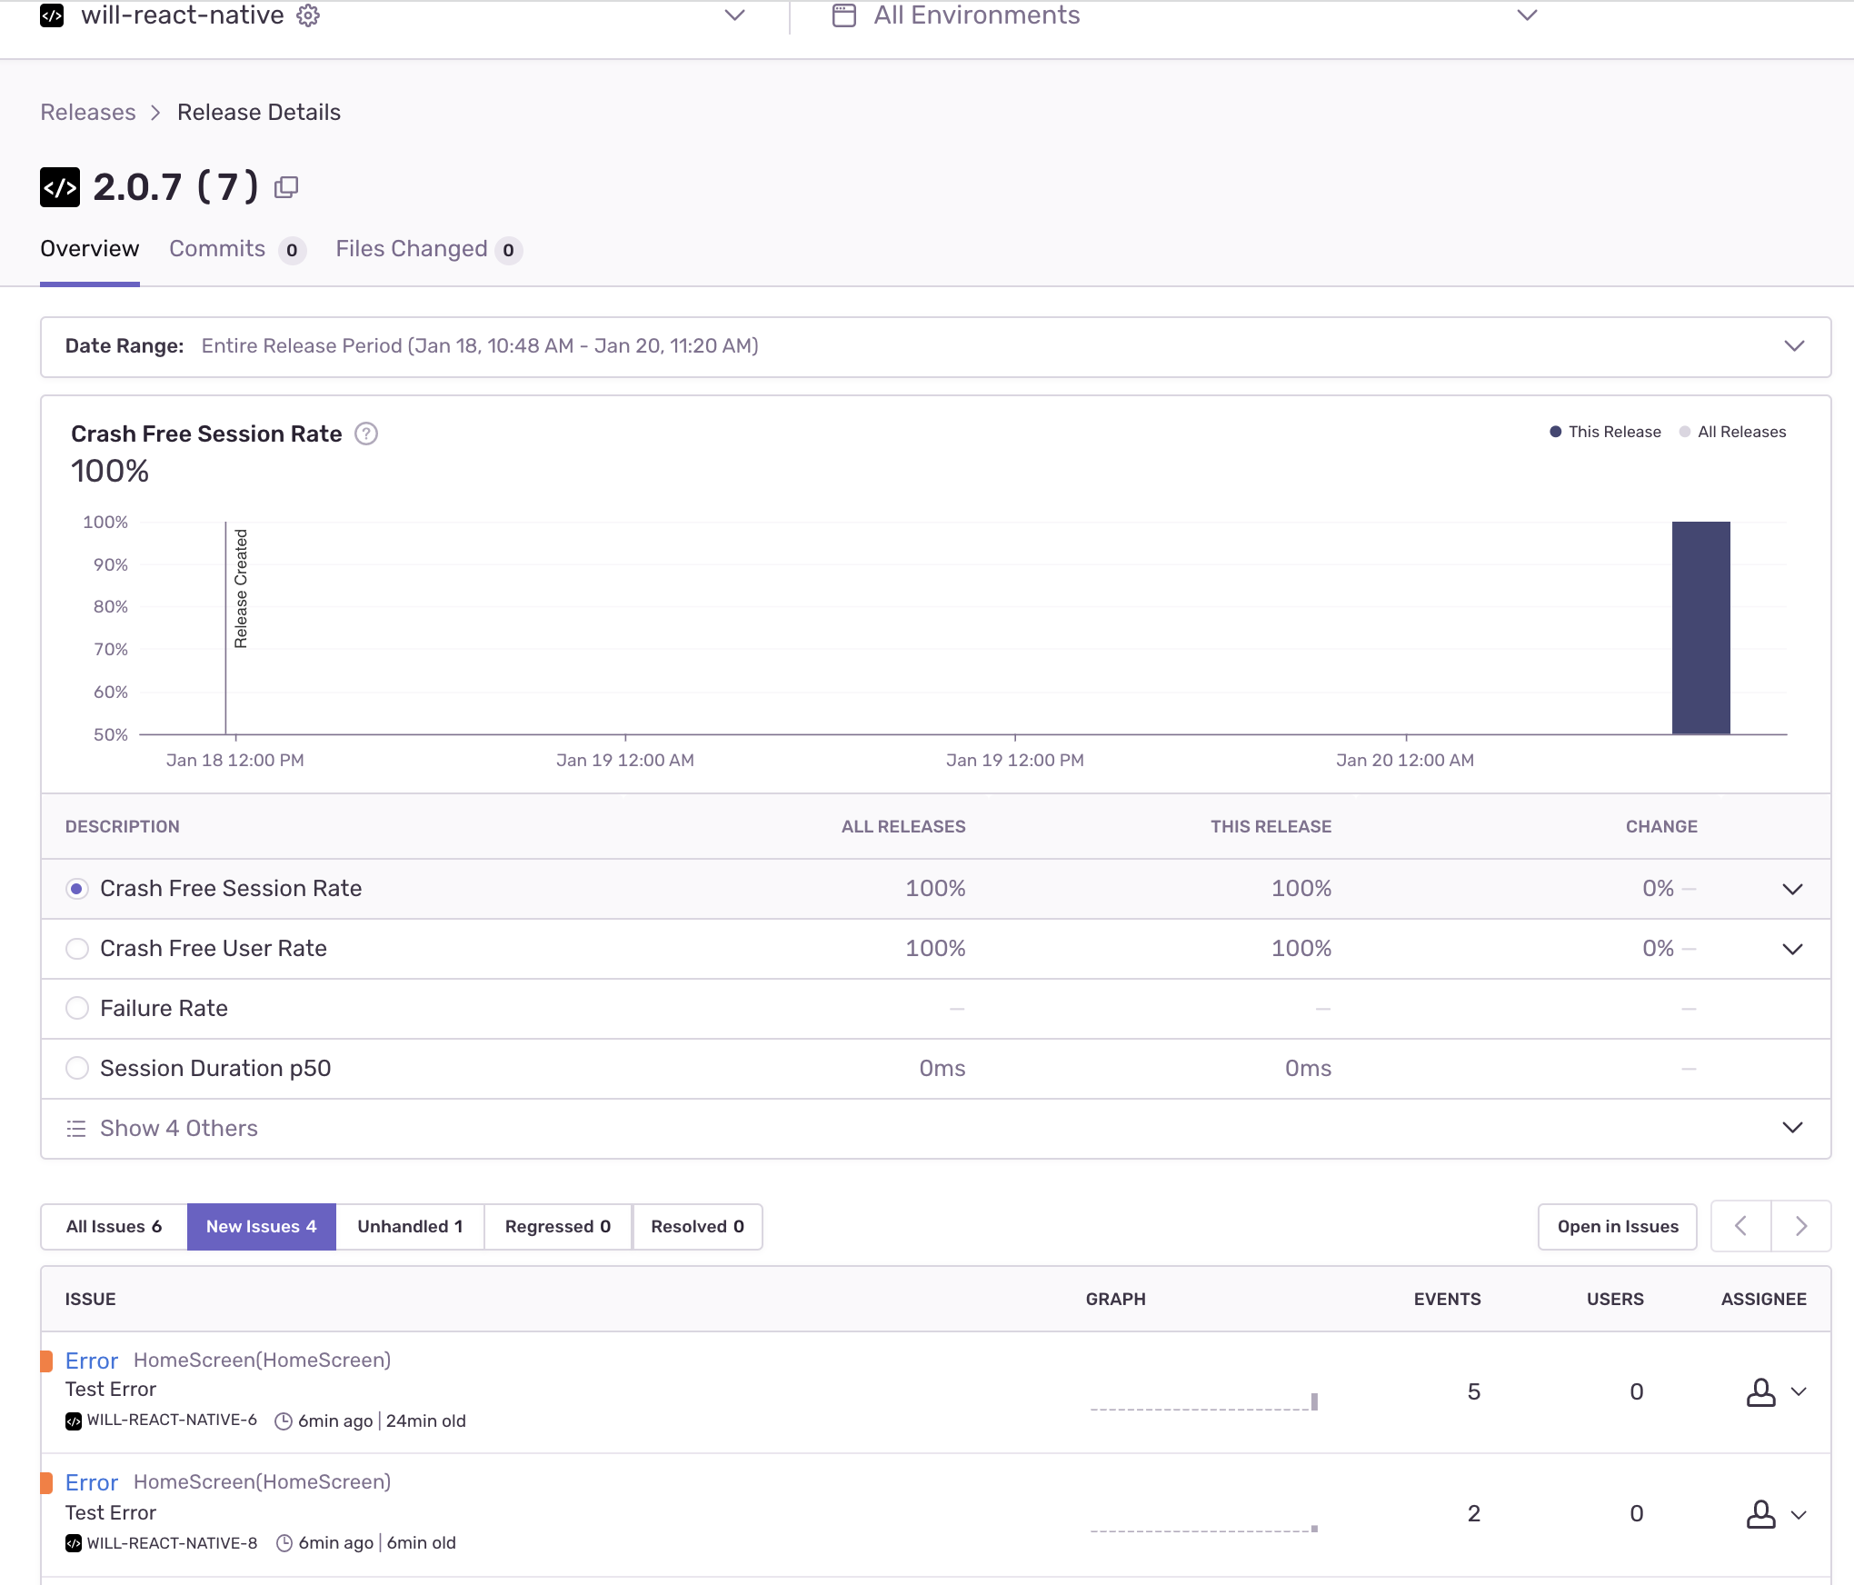Open will-react-native project dropdown
This screenshot has height=1585, width=1854.
coord(734,15)
